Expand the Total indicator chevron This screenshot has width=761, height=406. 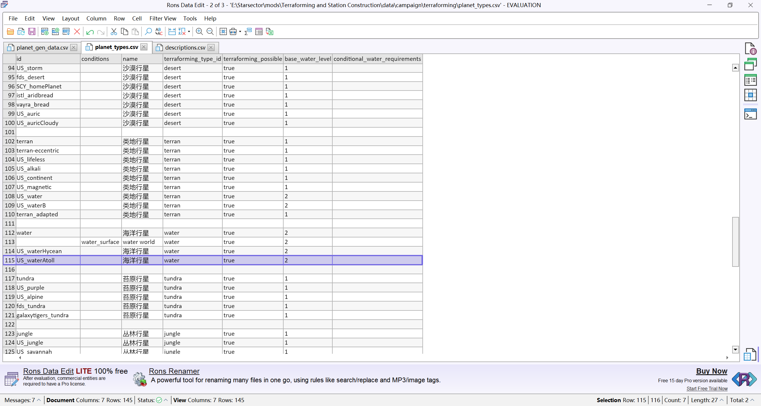coord(752,400)
